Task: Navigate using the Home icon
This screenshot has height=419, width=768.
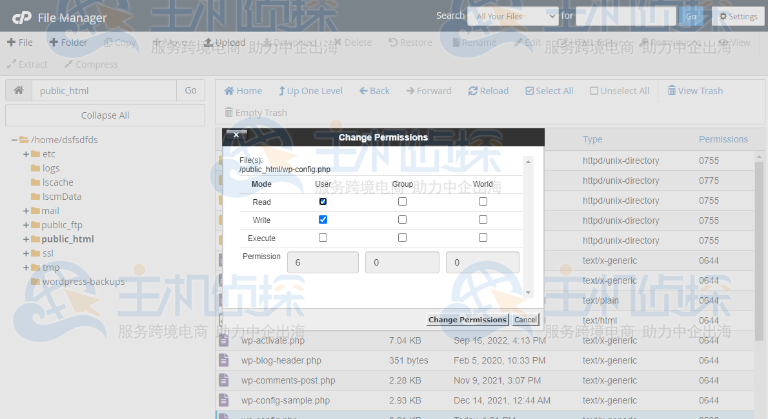Action: tap(243, 90)
